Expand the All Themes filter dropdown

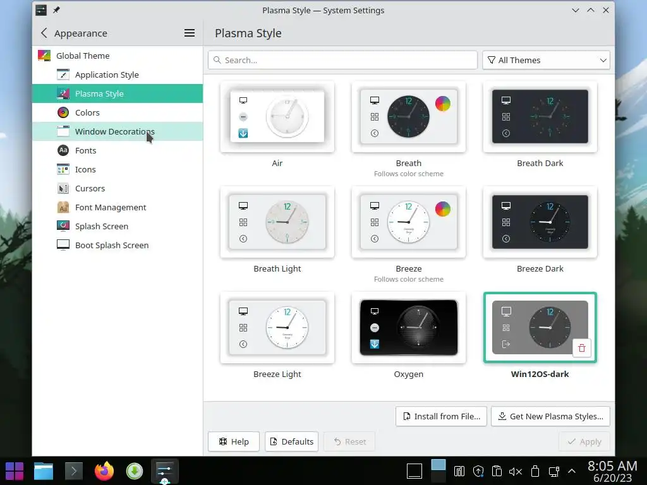pos(546,60)
